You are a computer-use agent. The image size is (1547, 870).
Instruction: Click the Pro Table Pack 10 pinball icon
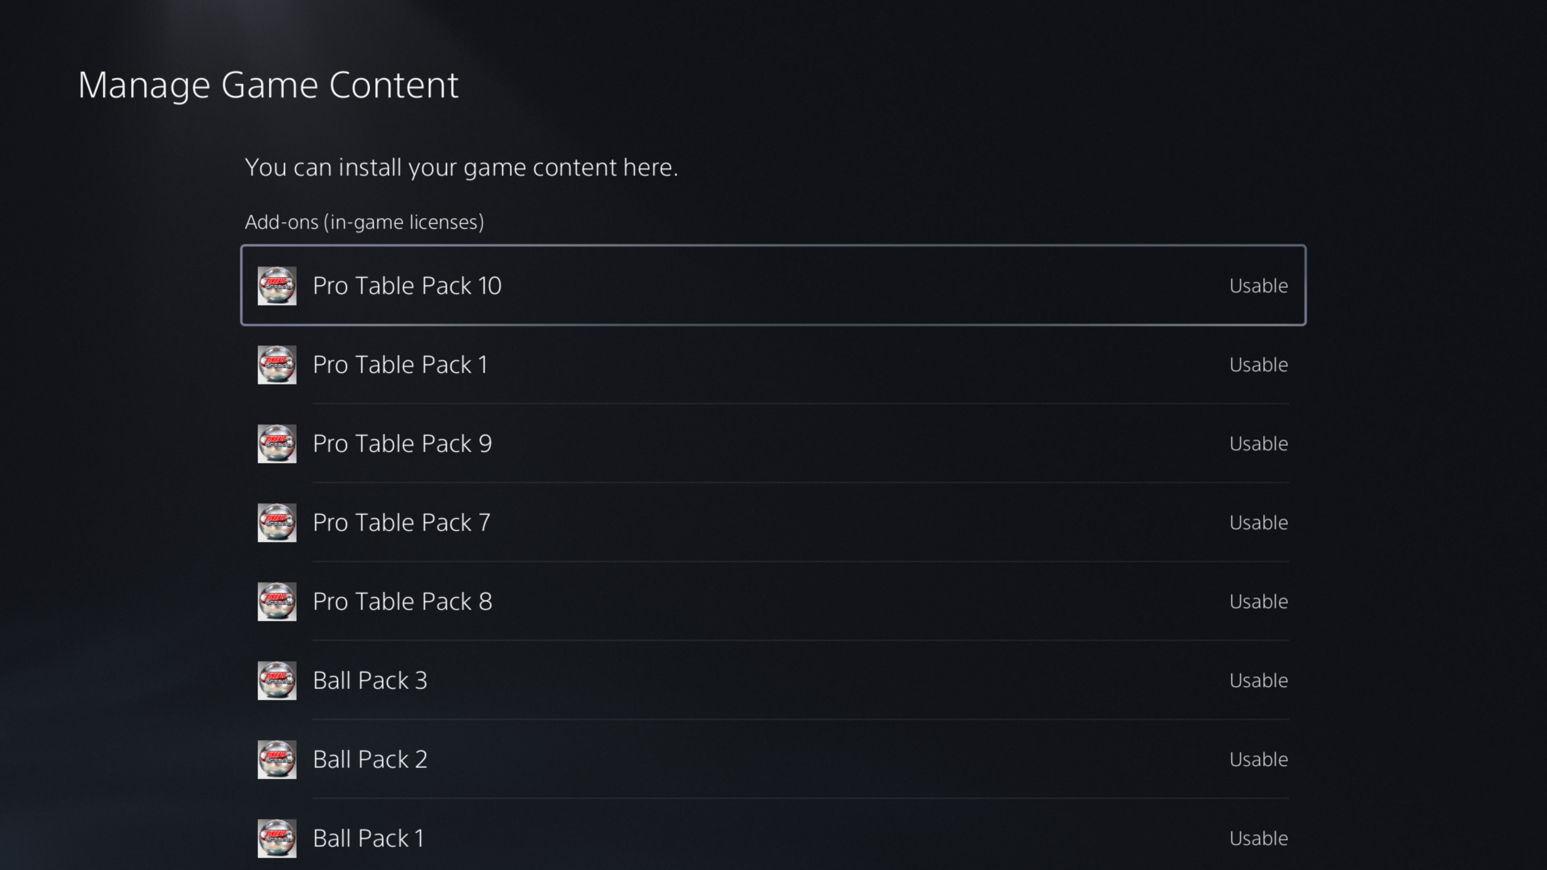click(277, 286)
